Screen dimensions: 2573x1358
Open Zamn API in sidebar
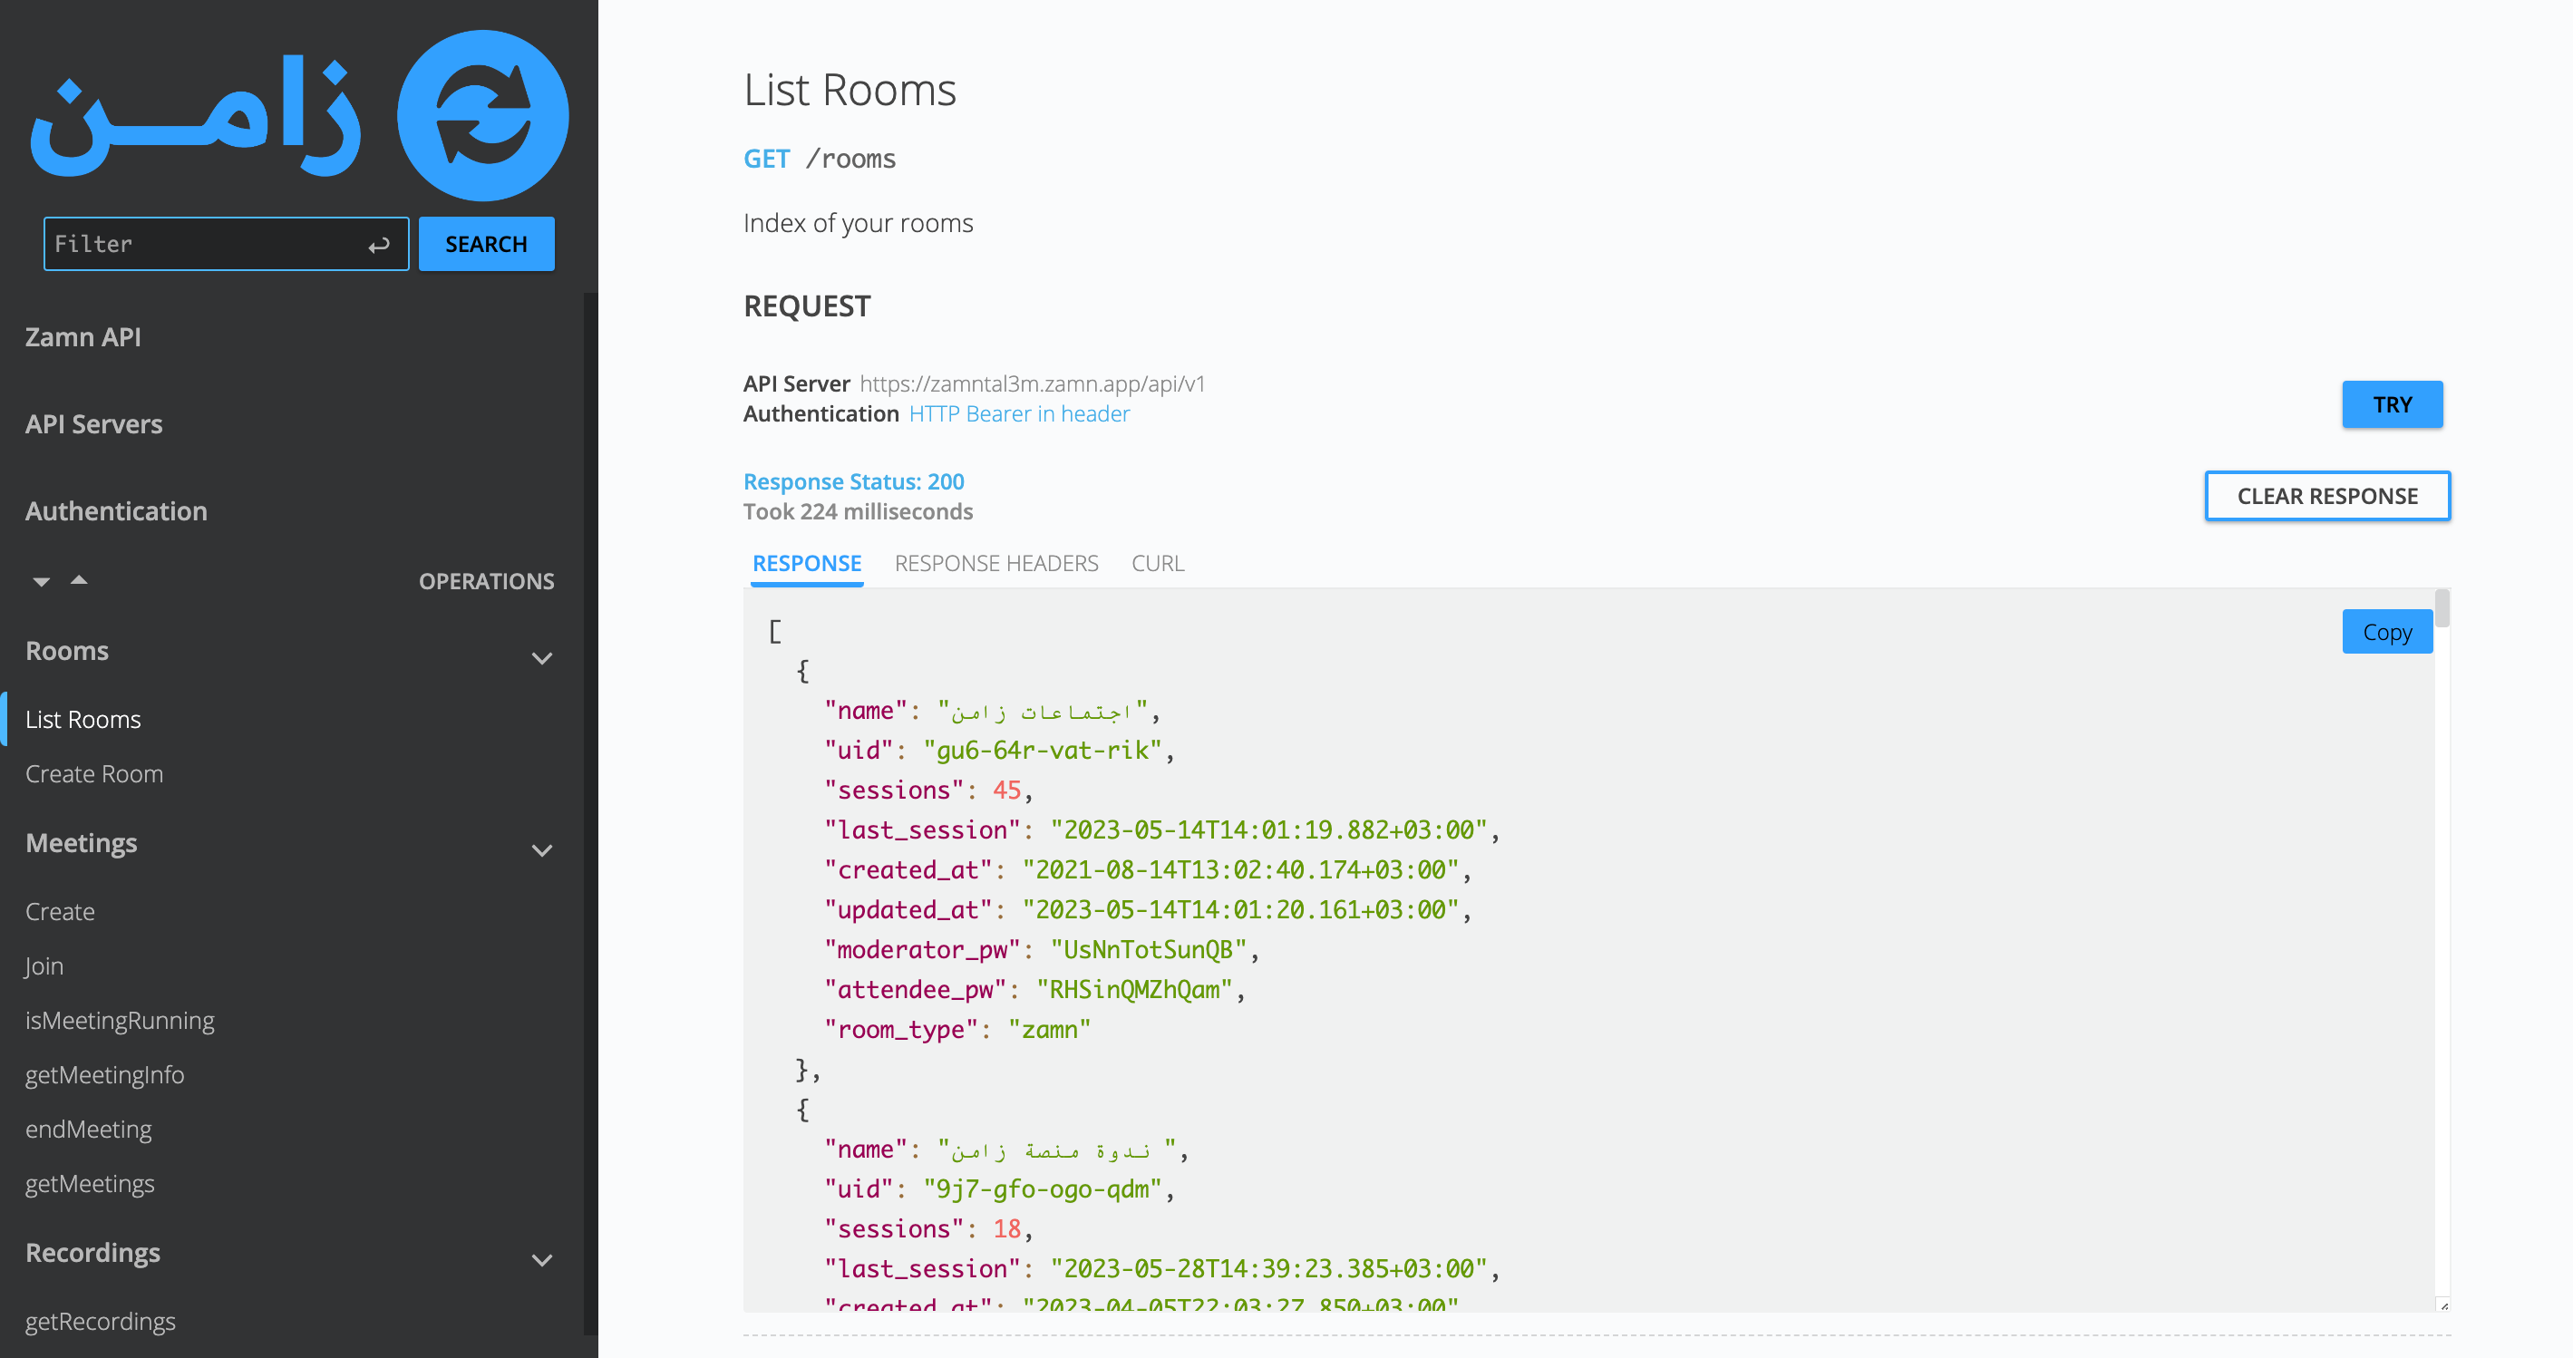(83, 336)
